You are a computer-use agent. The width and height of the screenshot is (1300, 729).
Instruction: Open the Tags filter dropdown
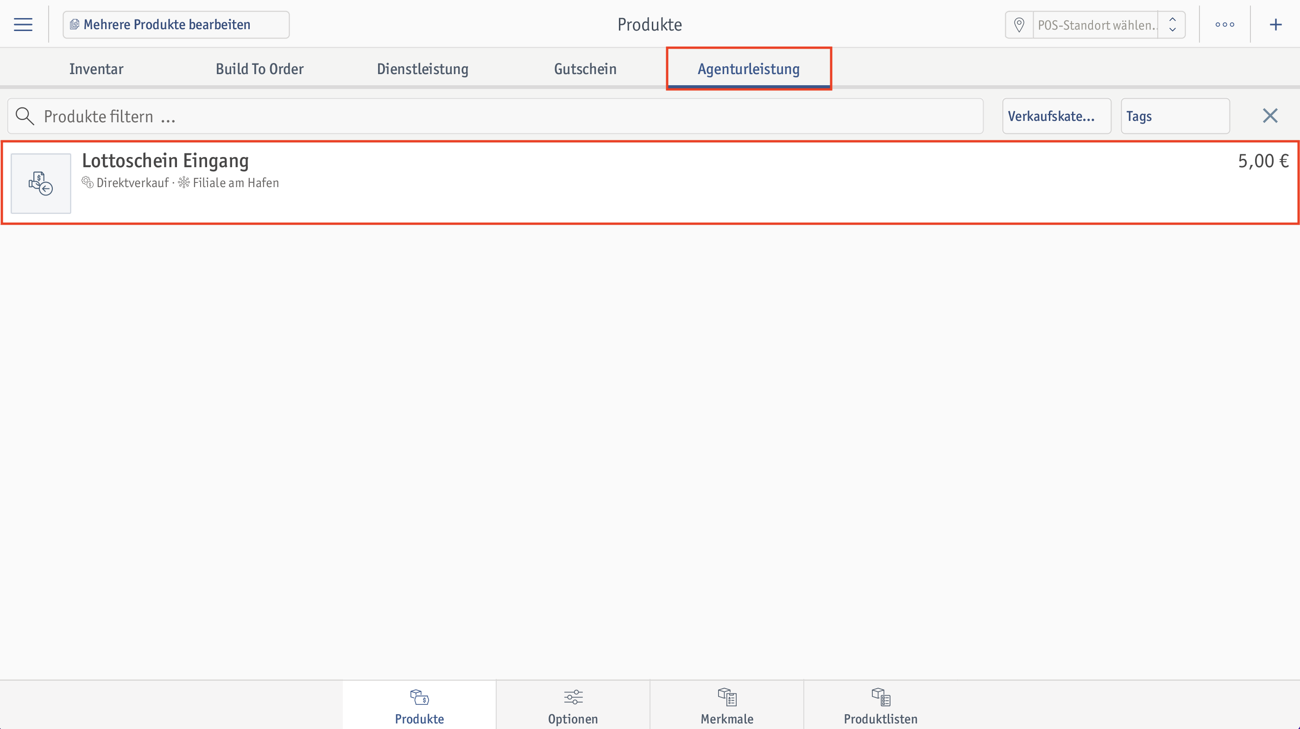tap(1175, 117)
